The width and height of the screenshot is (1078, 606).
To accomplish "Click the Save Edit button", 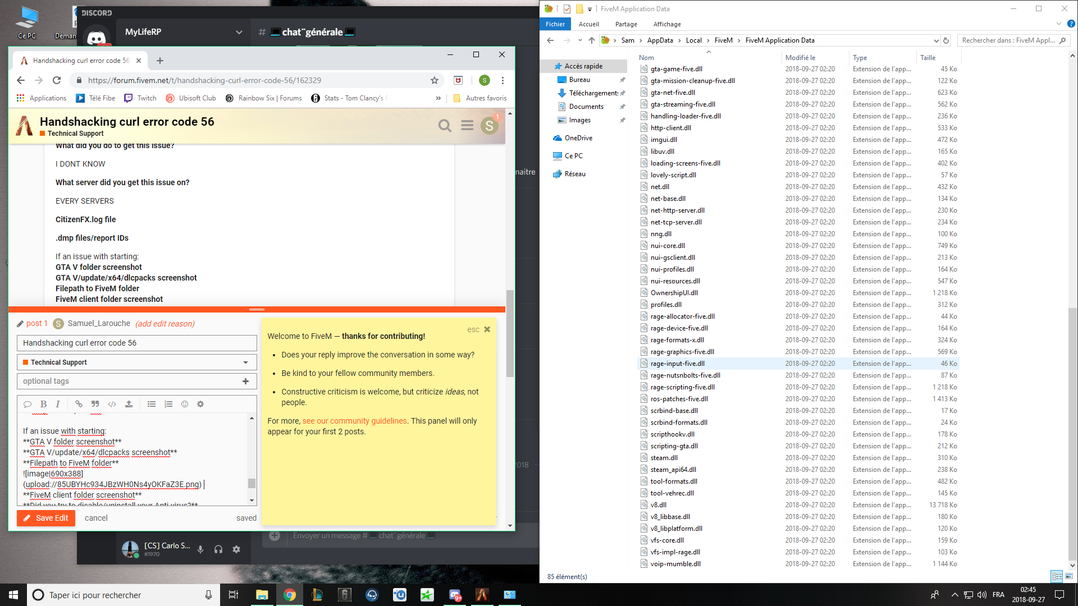I will (46, 518).
